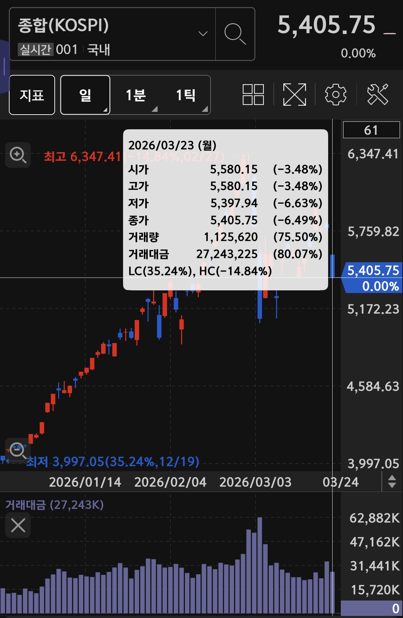403x618 pixels.
Task: Expand chart to fullscreen with arrows icon
Action: (x=294, y=94)
